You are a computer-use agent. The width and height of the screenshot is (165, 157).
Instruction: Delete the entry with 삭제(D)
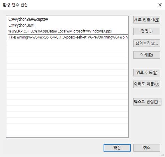[147, 55]
